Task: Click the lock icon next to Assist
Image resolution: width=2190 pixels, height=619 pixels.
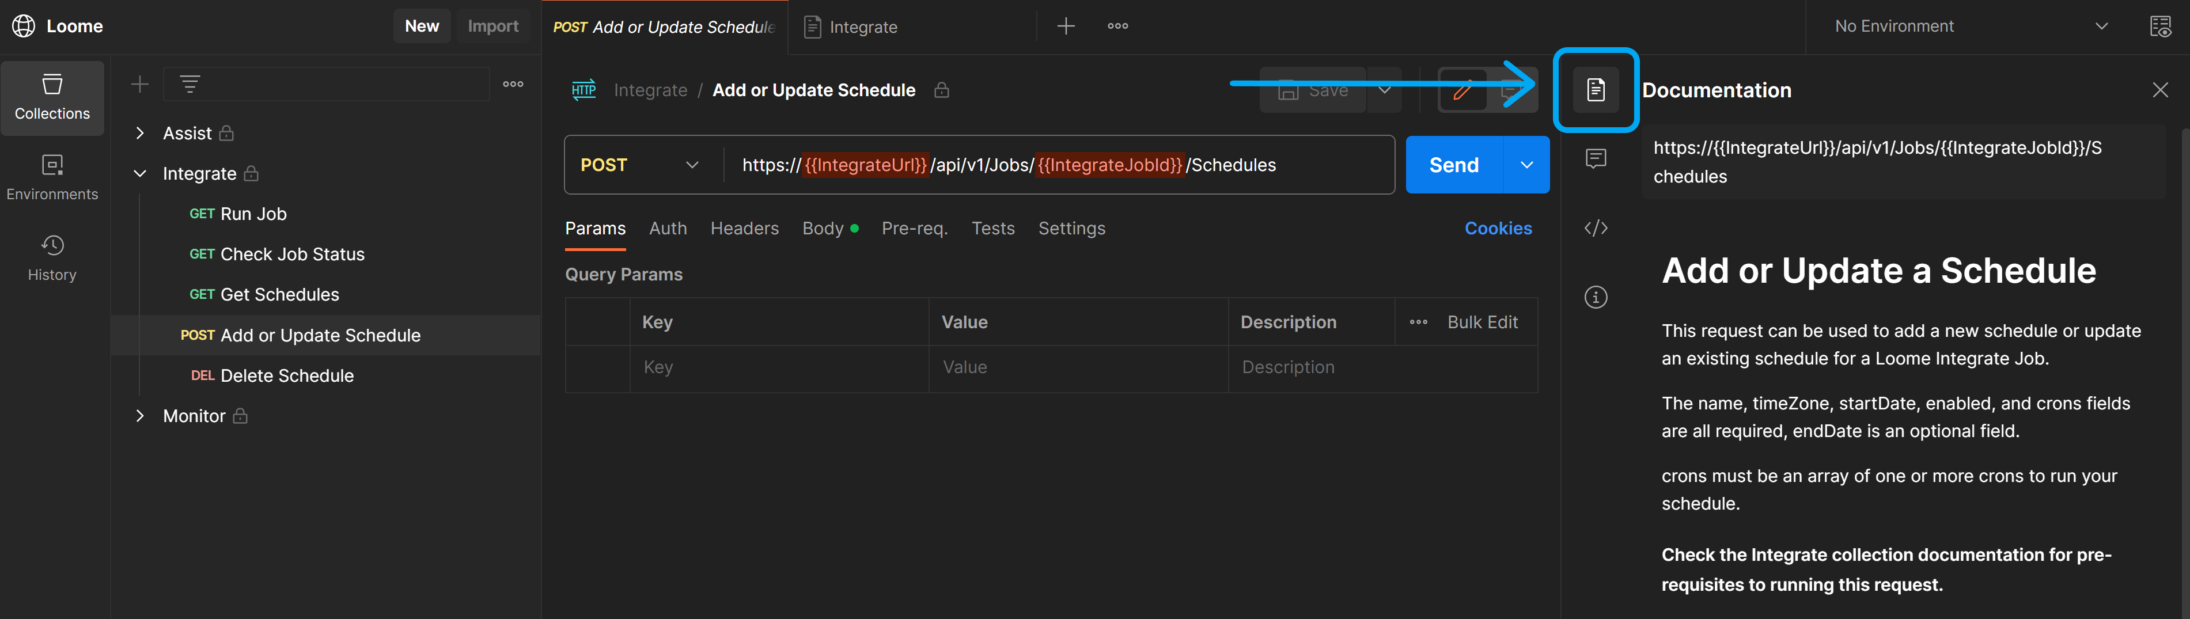Action: click(x=226, y=134)
